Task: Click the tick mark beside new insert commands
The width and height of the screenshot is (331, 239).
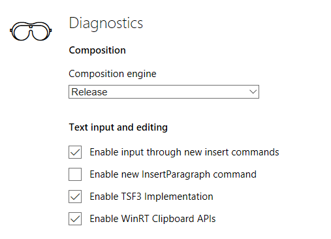Action: [x=75, y=152]
